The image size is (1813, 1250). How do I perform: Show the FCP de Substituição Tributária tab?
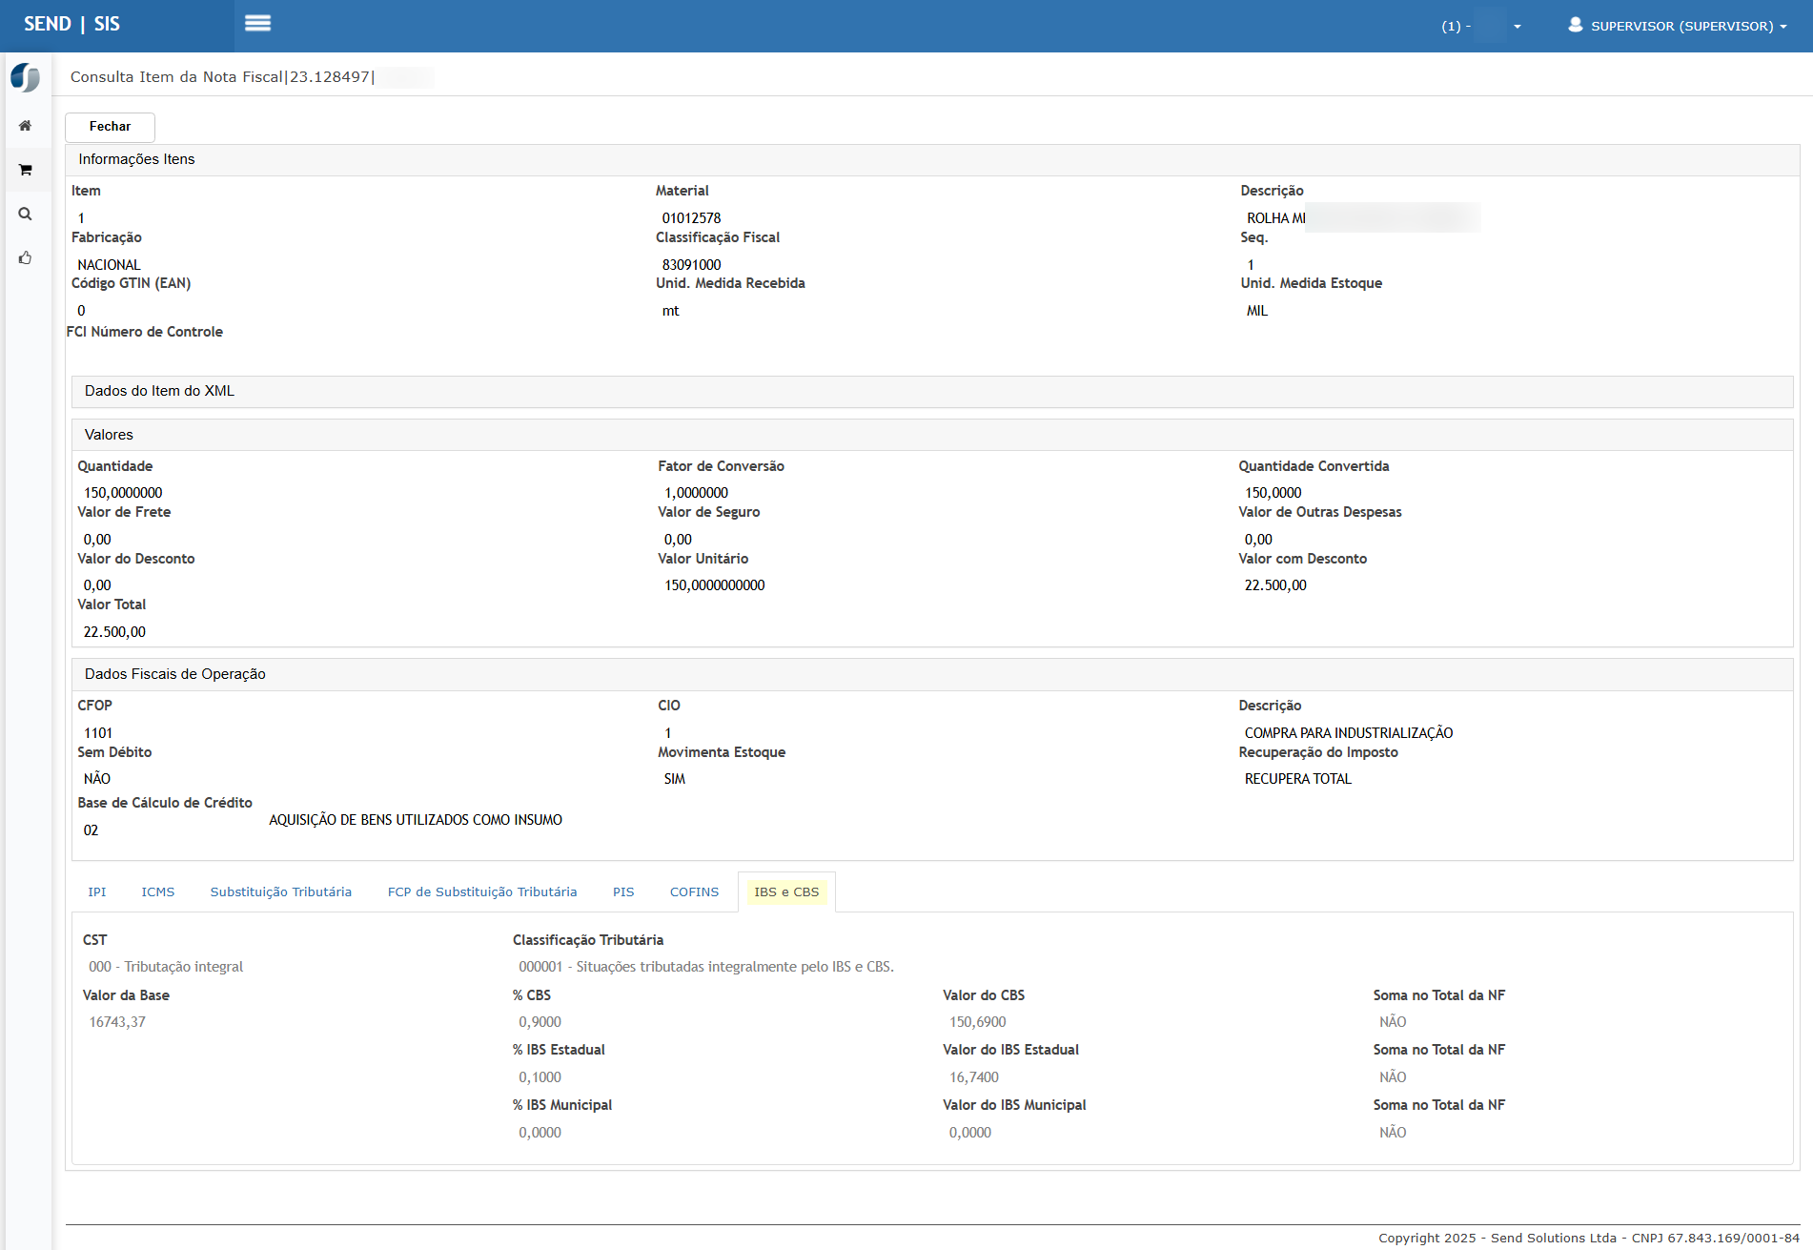tap(482, 892)
